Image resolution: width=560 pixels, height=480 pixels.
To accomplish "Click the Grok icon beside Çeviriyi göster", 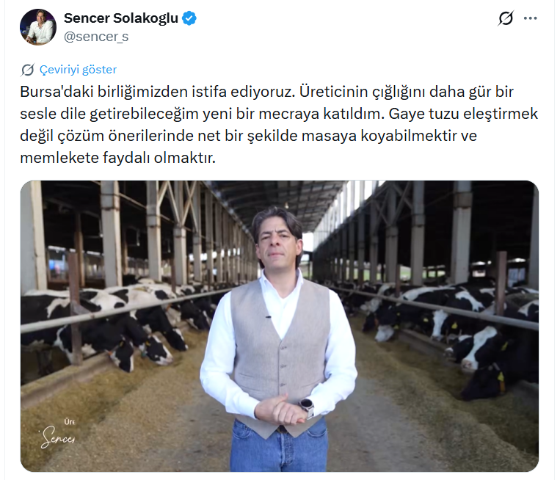I will pos(27,70).
